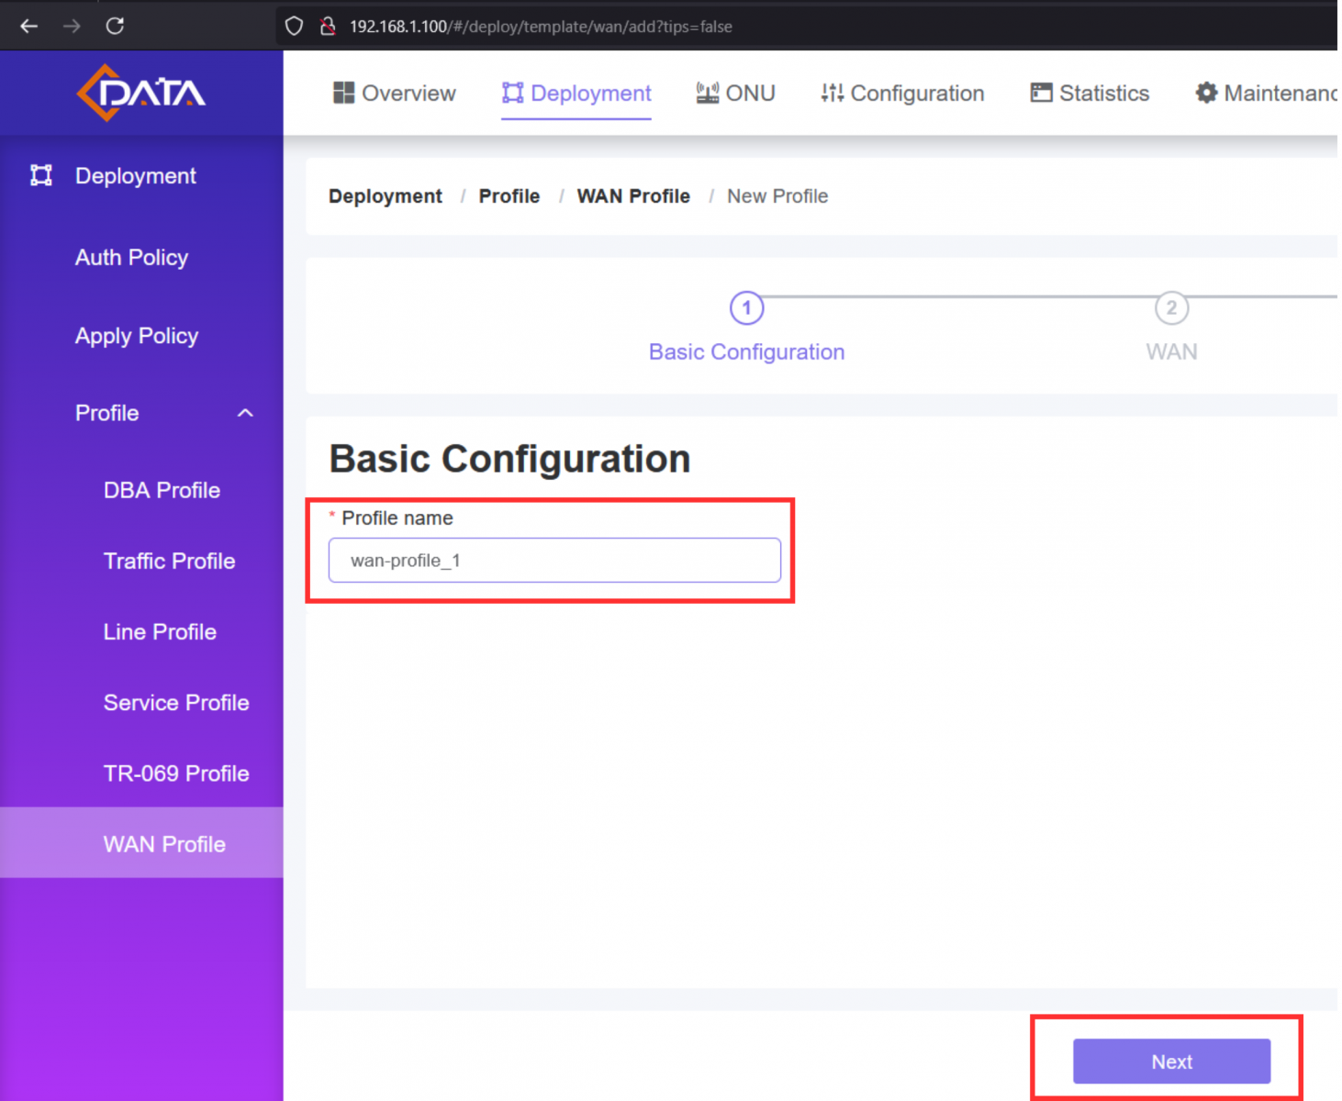This screenshot has height=1101, width=1342.
Task: Open Maintenance via the gear icon
Action: tap(1205, 93)
